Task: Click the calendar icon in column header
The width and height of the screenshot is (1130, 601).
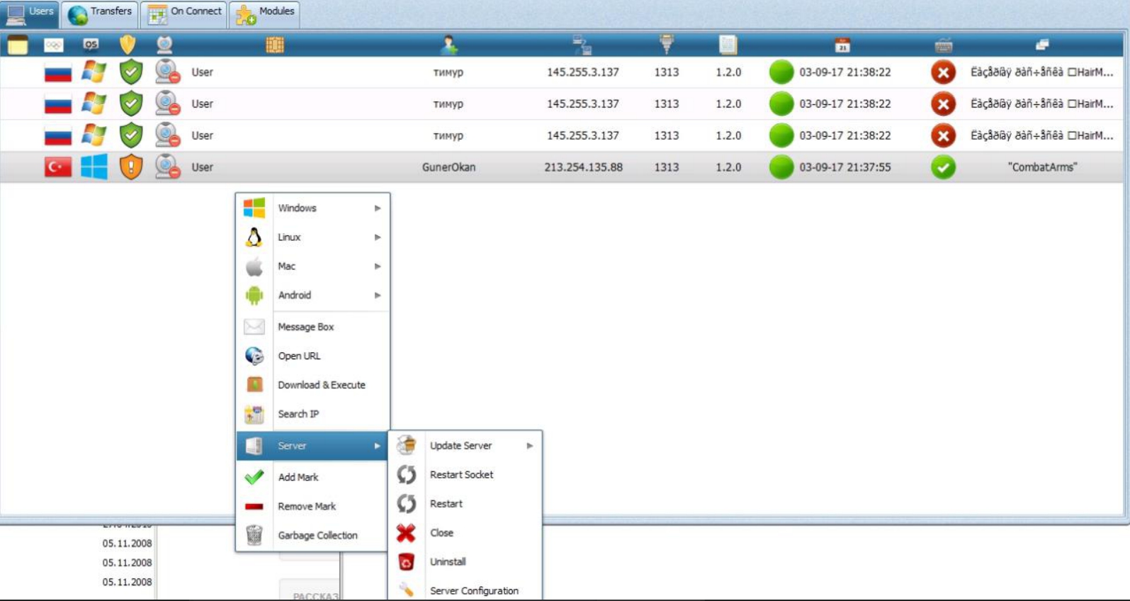Action: tap(842, 45)
